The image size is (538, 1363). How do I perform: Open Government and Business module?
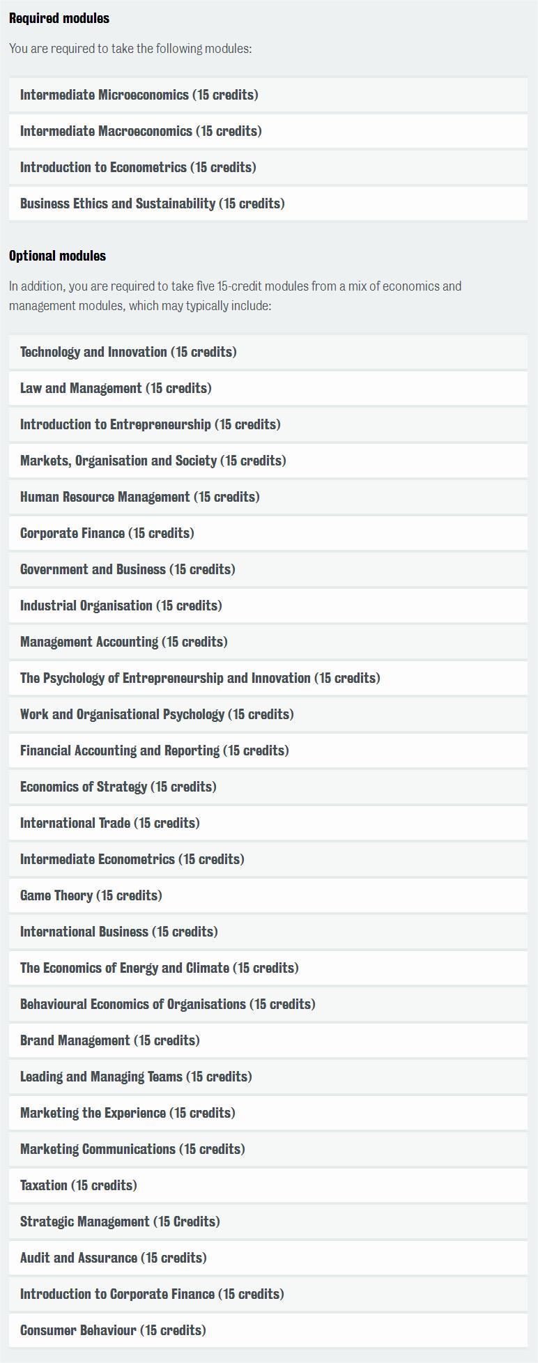(x=268, y=569)
